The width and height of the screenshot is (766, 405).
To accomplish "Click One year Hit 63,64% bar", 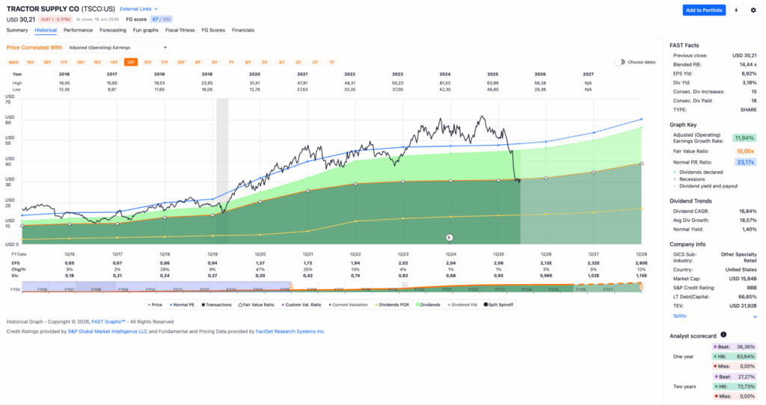I will [x=735, y=356].
